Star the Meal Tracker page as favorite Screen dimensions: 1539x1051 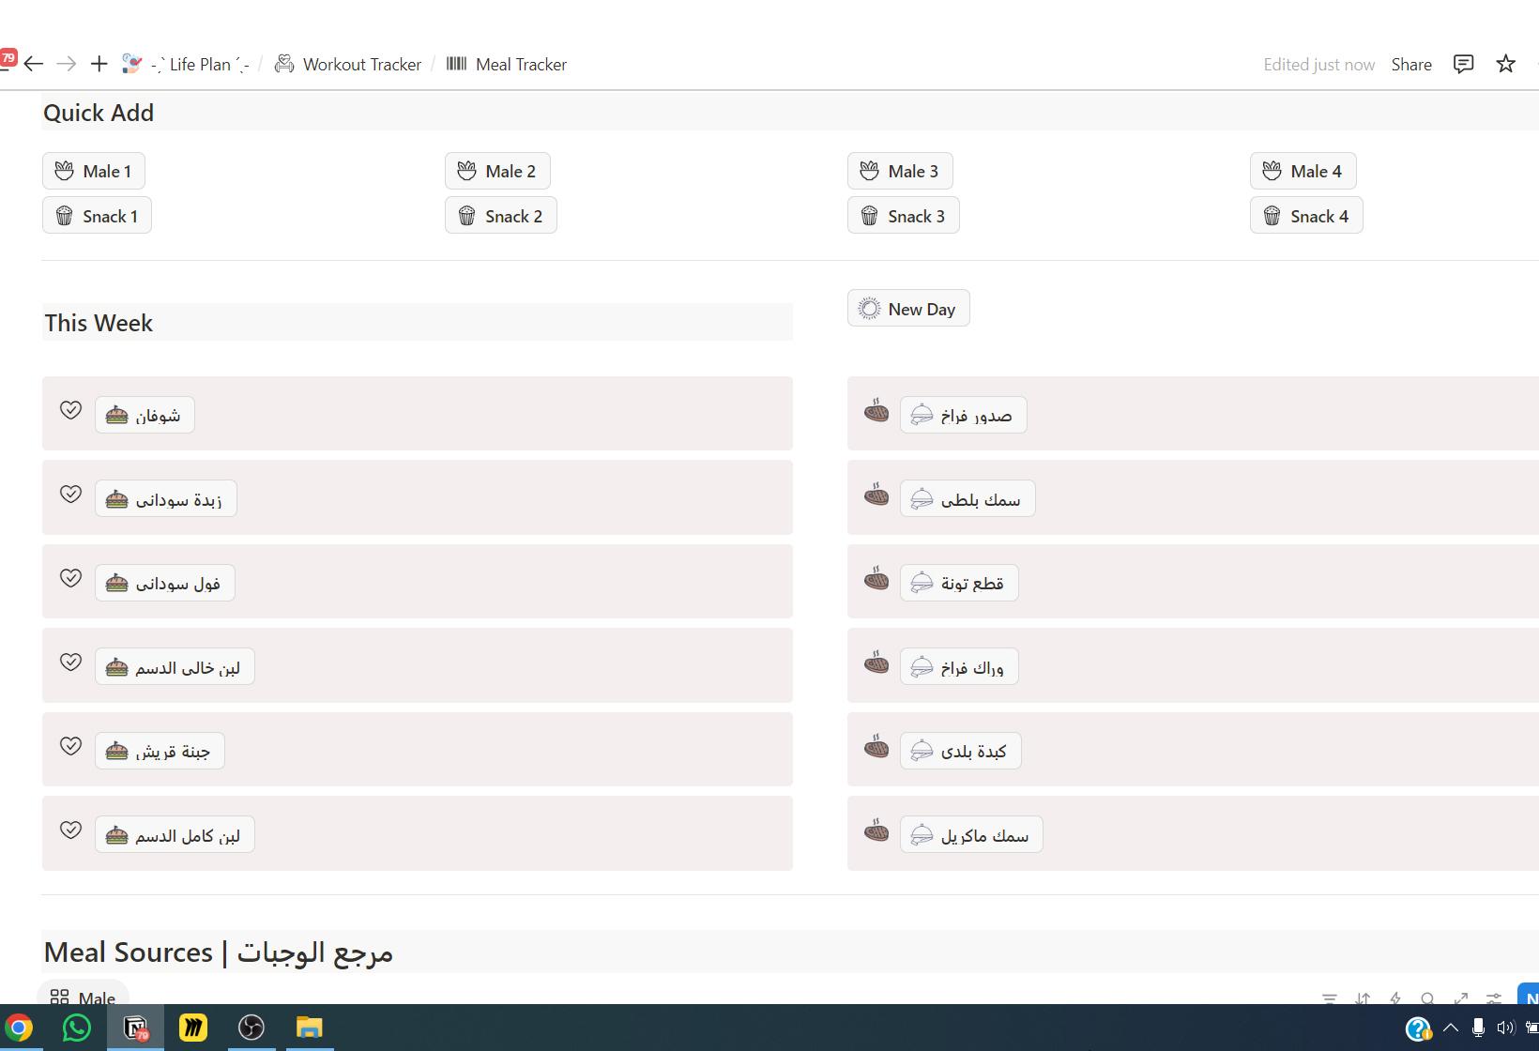[1505, 64]
